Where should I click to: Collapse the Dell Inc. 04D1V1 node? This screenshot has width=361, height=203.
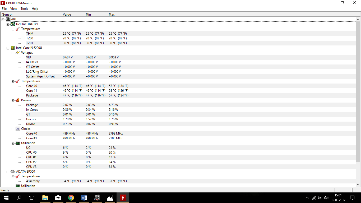(8, 24)
